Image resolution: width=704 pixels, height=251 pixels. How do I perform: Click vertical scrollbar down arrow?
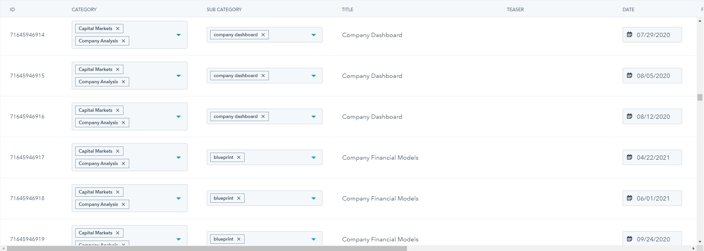(x=700, y=242)
